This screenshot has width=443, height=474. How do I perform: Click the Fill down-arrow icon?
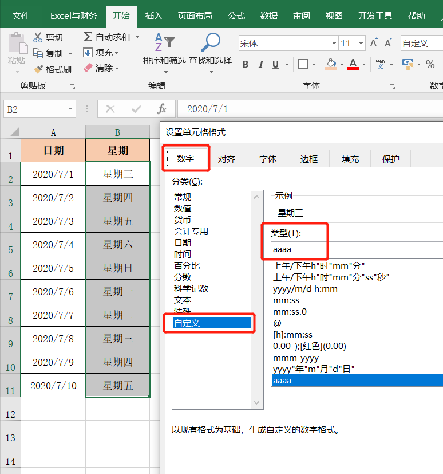point(88,52)
